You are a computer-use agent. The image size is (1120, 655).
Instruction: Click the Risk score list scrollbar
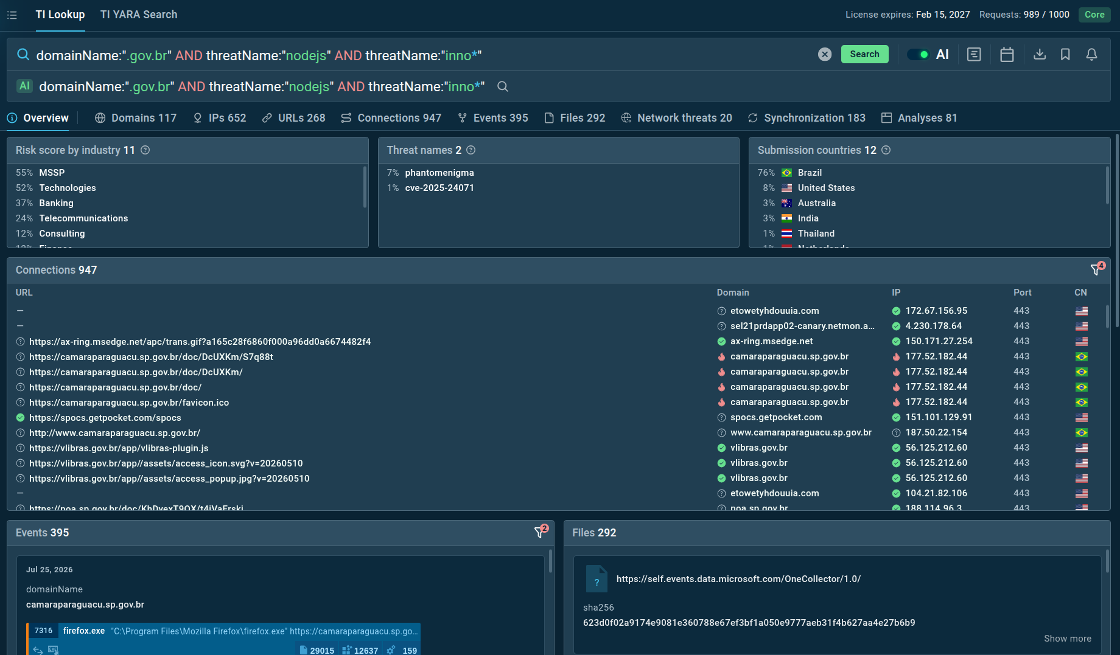[x=365, y=187]
